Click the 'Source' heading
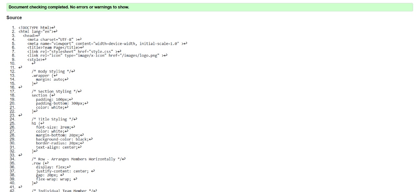The width and height of the screenshot is (416, 192). [14, 17]
